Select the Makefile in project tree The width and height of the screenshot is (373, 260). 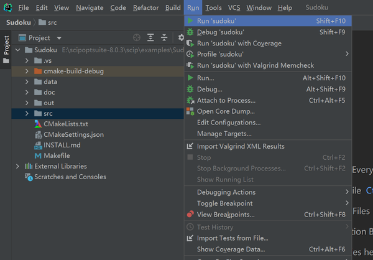coord(57,156)
